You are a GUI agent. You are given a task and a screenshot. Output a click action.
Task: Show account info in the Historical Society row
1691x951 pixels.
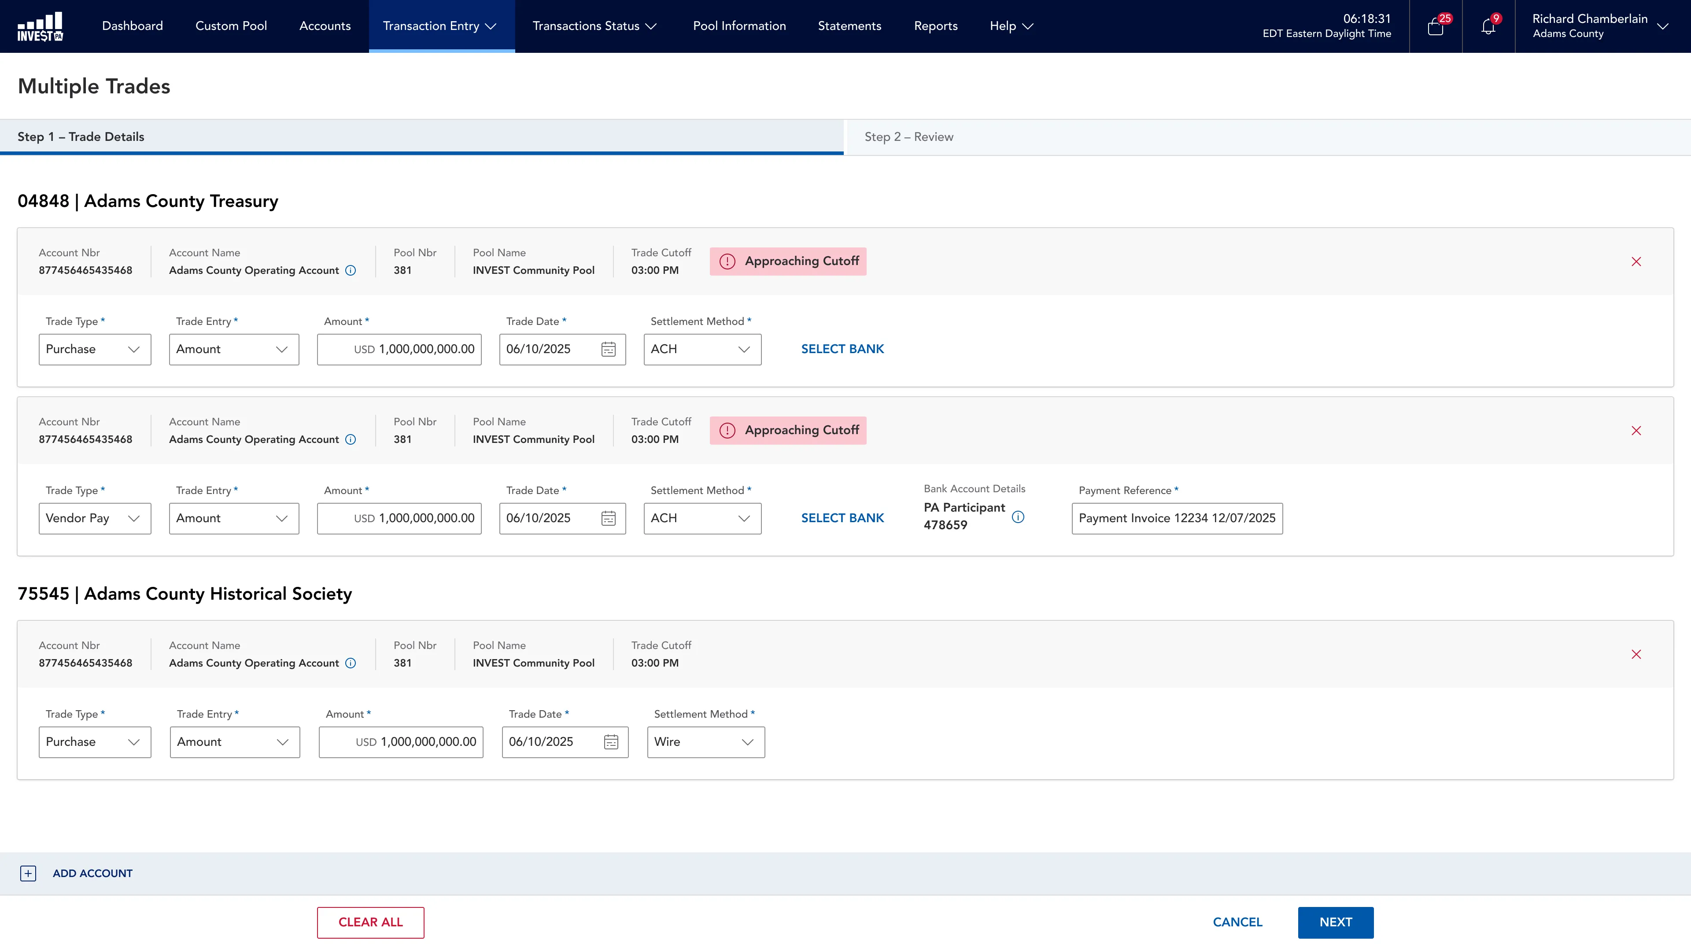point(351,663)
